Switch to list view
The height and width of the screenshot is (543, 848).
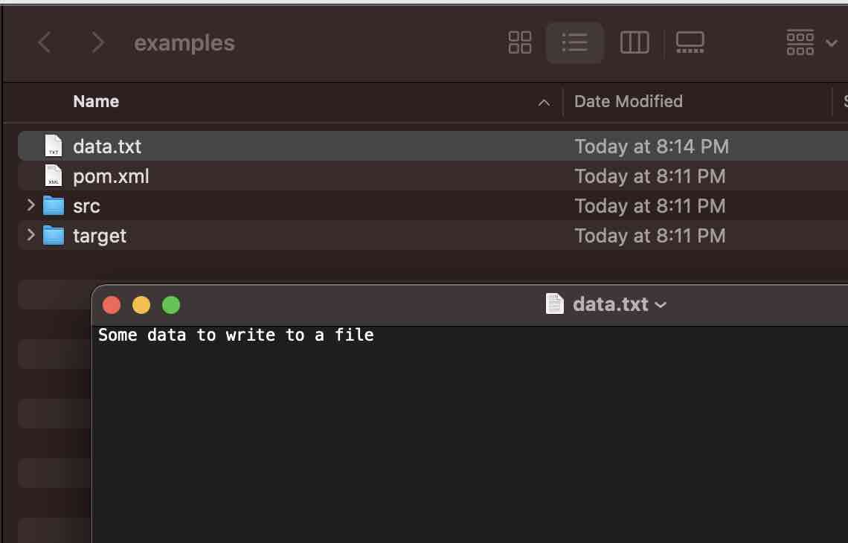pyautogui.click(x=574, y=42)
